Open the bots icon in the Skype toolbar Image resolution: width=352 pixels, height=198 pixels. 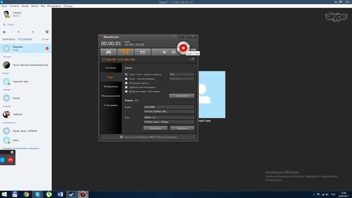(x=47, y=32)
